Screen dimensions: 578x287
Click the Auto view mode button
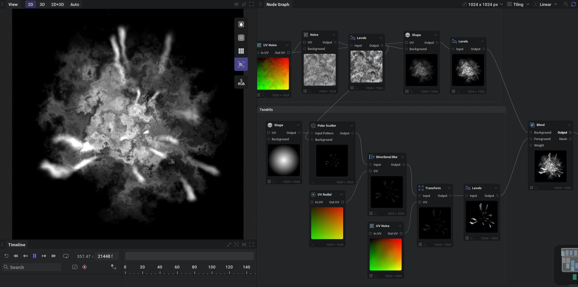click(75, 4)
